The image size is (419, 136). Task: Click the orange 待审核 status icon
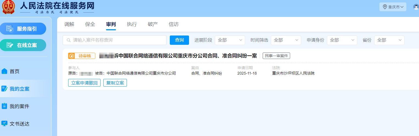click(x=71, y=56)
